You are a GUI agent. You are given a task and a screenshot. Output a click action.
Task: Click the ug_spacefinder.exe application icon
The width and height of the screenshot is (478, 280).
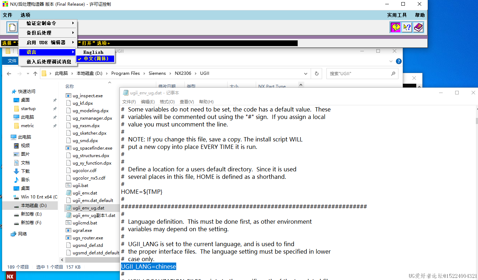pyautogui.click(x=69, y=148)
